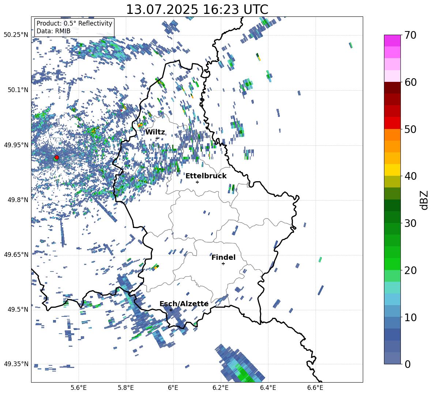Click the Data: RMIB text
Viewport: 433px width, 395px height.
[53, 31]
